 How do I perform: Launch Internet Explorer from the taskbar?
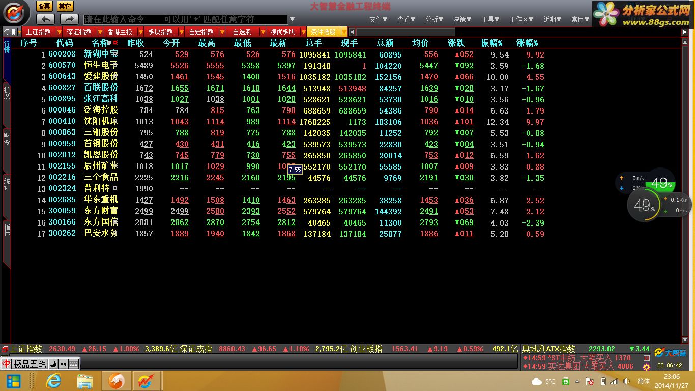53,381
